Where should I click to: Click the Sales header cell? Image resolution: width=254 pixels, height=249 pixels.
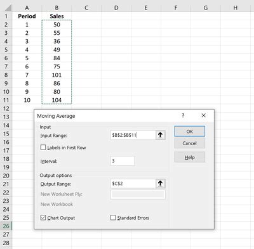pyautogui.click(x=57, y=16)
